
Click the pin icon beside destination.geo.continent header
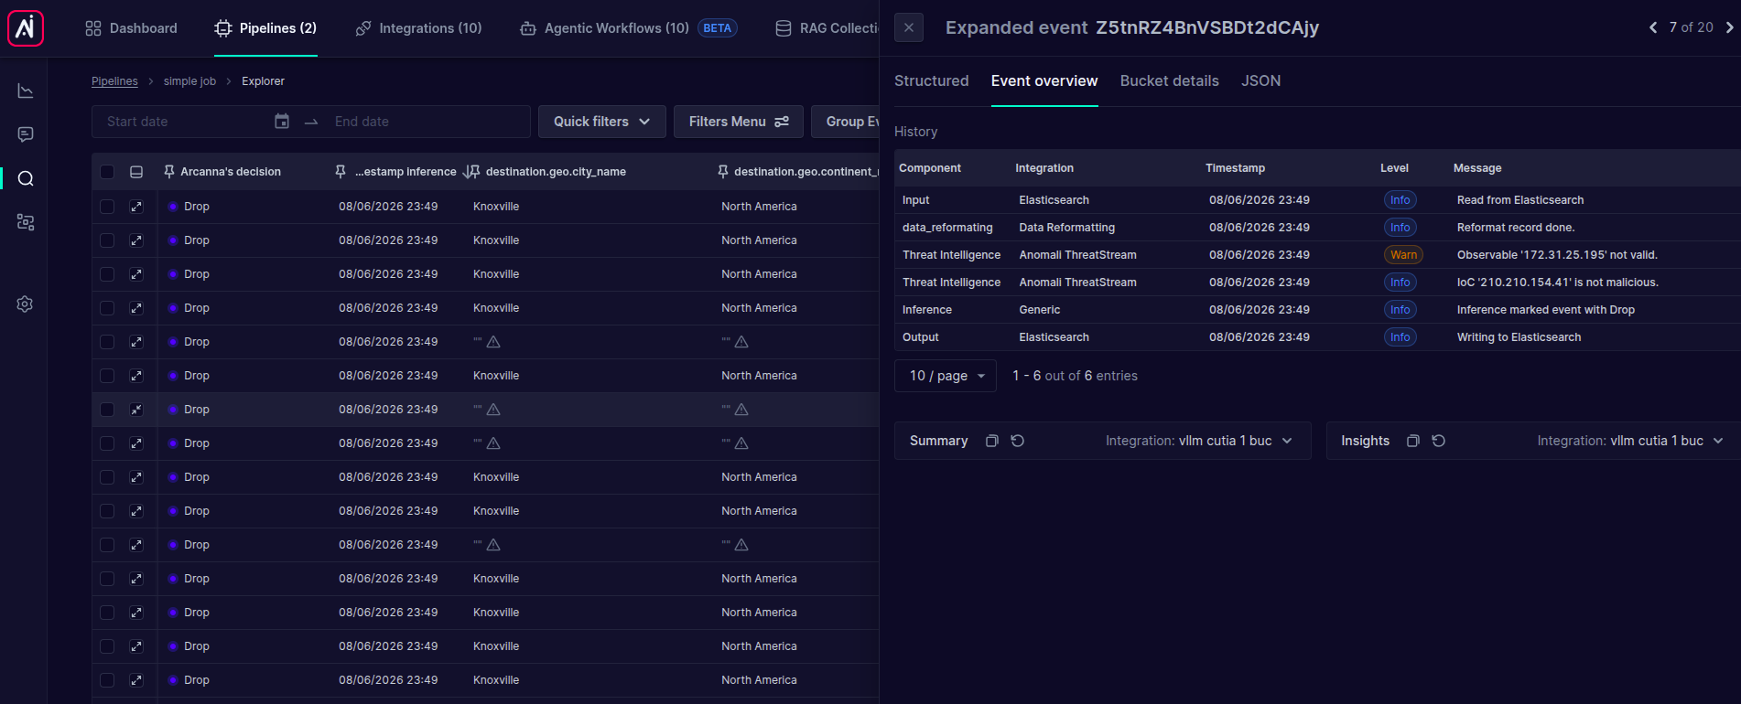pos(723,172)
